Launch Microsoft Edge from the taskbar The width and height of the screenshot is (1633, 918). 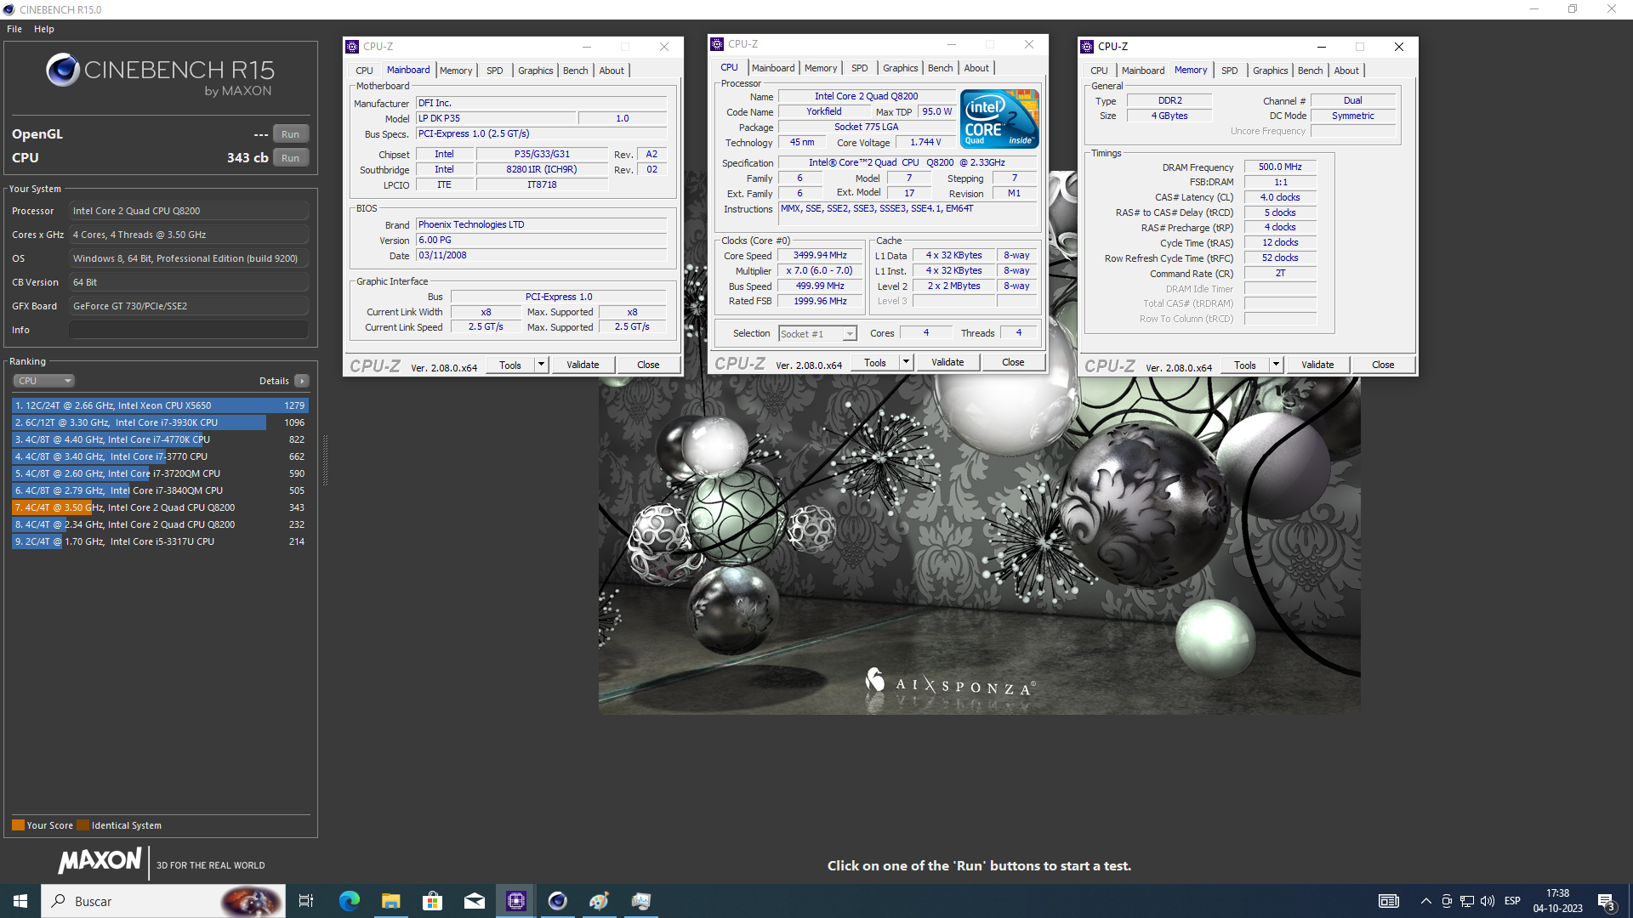(349, 901)
